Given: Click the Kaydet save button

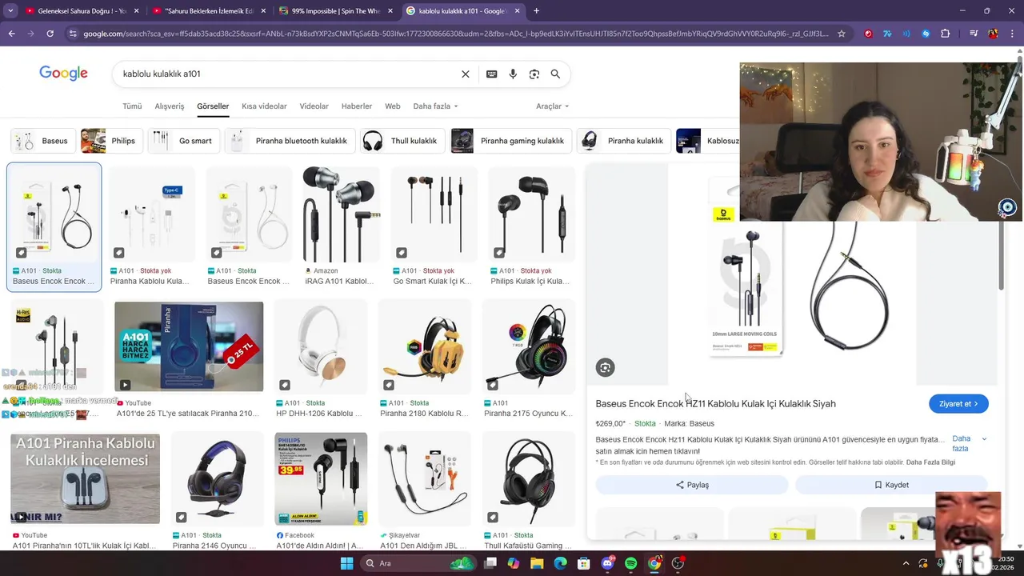Looking at the screenshot, I should point(891,485).
